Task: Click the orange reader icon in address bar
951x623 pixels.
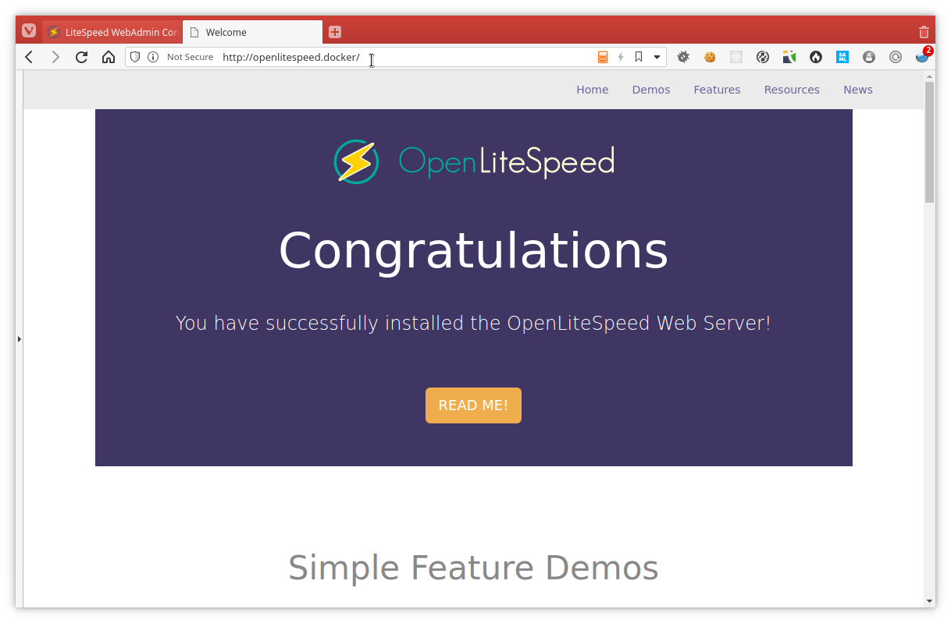Action: [x=602, y=56]
